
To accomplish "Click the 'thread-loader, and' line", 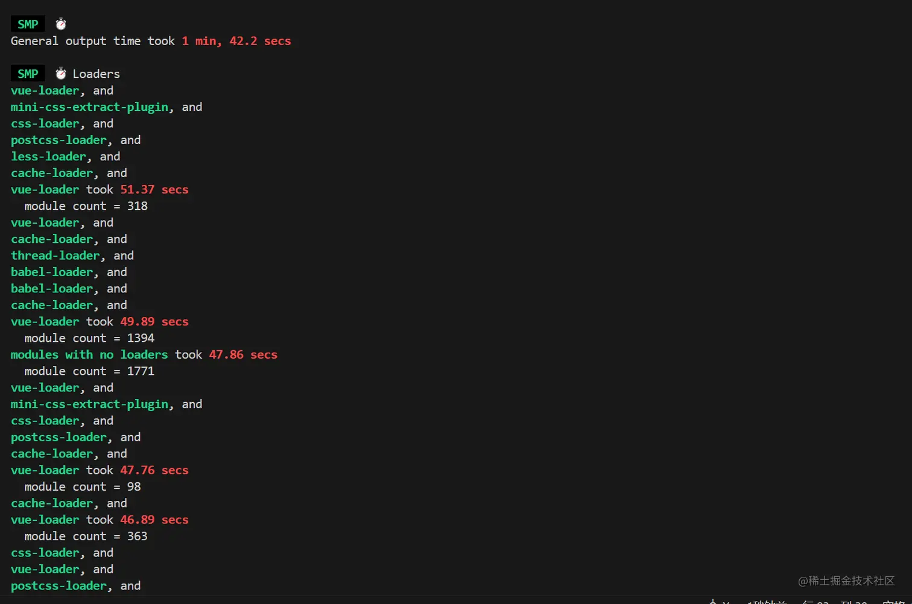I will point(72,256).
